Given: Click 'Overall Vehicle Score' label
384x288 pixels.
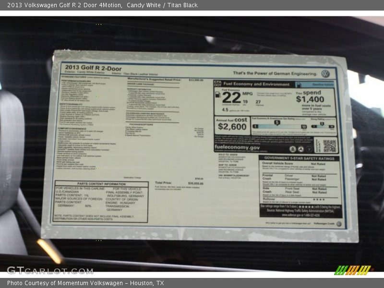Looking at the screenshot, I should coord(277,163).
